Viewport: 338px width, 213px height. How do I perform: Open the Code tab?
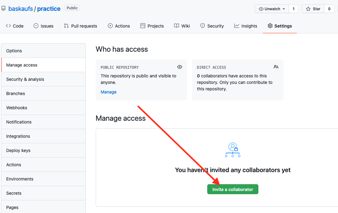click(x=15, y=26)
